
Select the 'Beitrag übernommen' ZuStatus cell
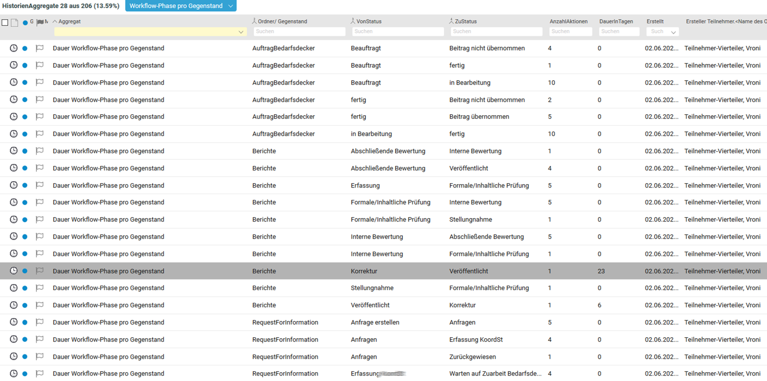tap(479, 117)
